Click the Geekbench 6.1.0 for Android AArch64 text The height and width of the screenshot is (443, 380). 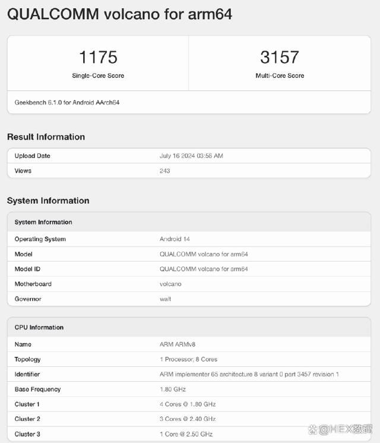tap(67, 102)
